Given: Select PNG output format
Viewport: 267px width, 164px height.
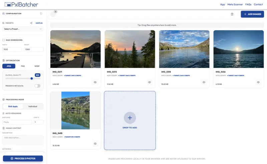Looking at the screenshot, I should click(x=23, y=66).
